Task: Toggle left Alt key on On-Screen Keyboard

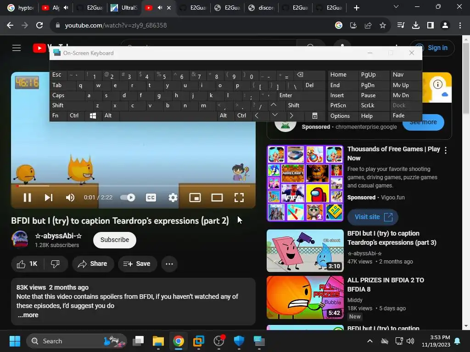Action: coord(110,116)
